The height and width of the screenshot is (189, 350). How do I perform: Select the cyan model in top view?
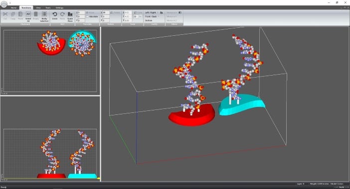coord(82,43)
